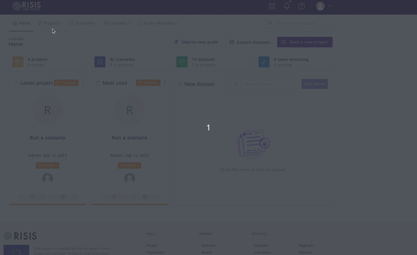
Task: Expand the Projects dropdown
Action: [50, 23]
